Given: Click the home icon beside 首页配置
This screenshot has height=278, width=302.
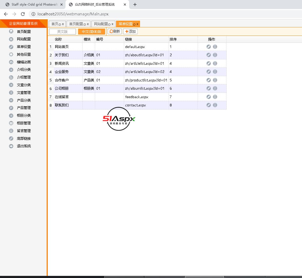Looking at the screenshot, I should [x=11, y=32].
